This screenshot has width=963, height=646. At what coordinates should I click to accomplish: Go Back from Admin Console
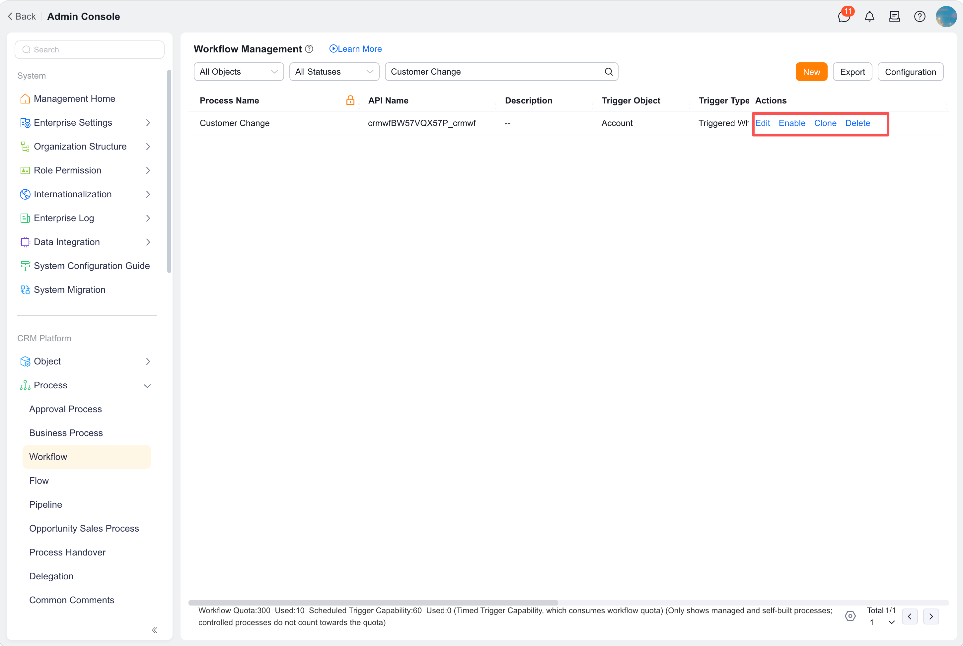click(22, 17)
